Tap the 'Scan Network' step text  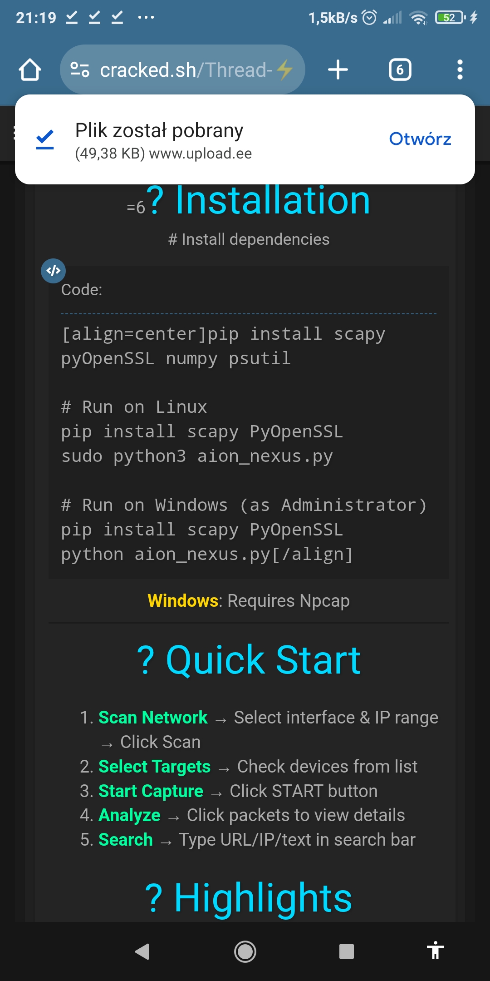tap(153, 718)
